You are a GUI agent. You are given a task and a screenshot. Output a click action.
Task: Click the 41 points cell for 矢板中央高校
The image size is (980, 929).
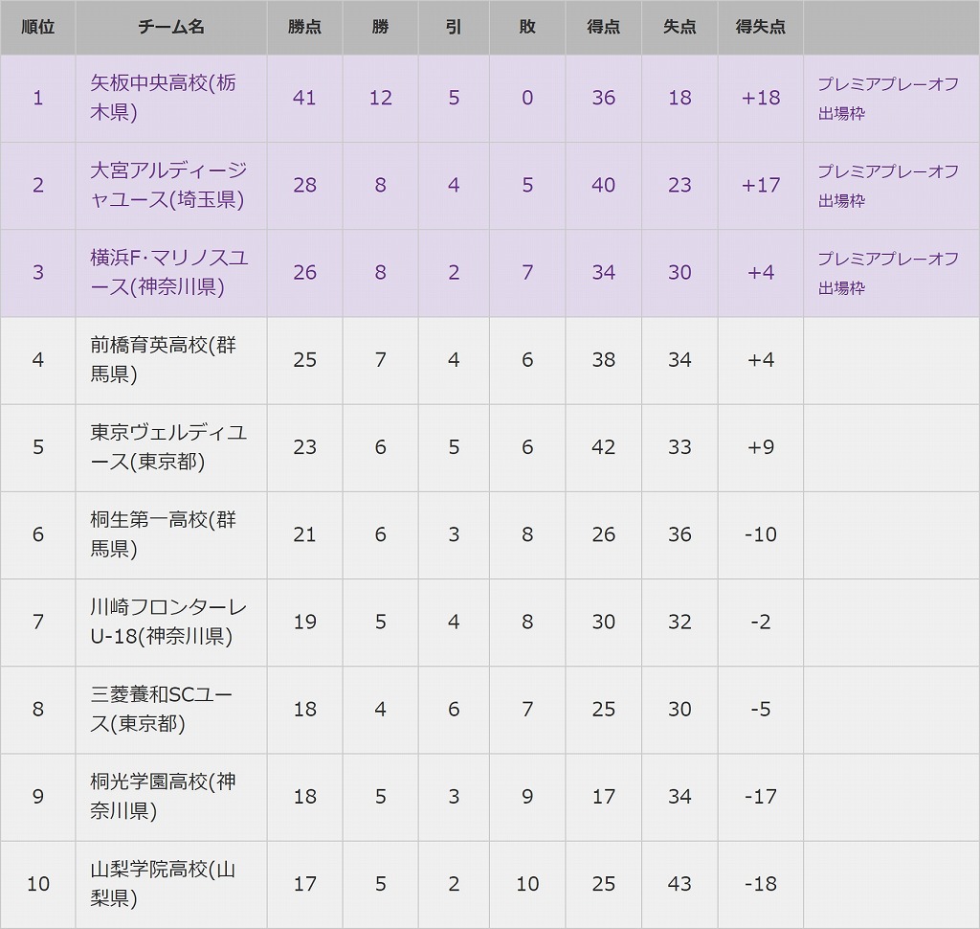304,98
